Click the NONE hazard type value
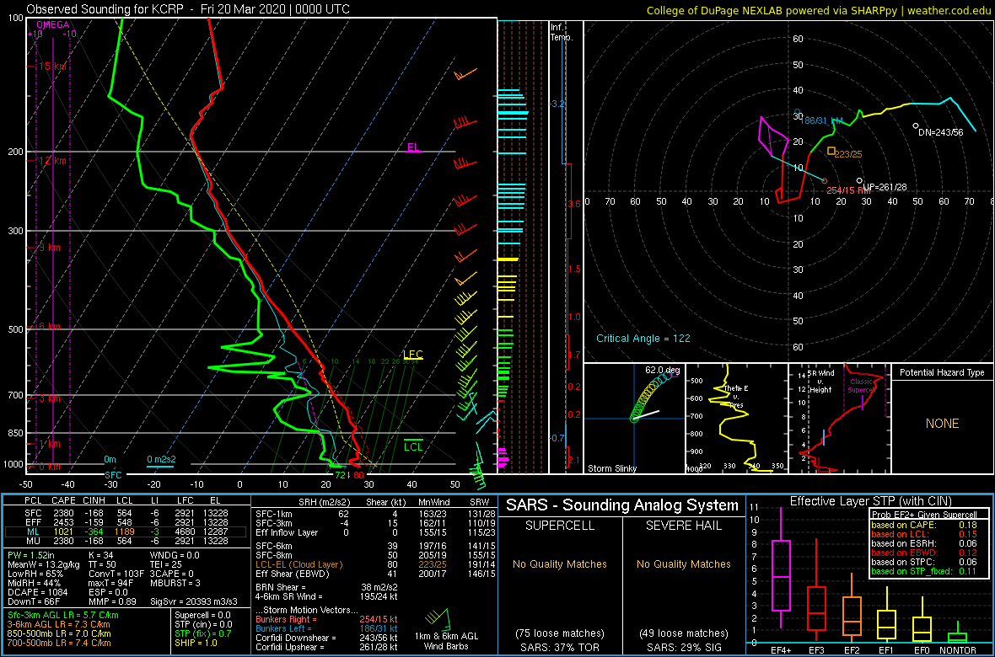Image resolution: width=995 pixels, height=657 pixels. pyautogui.click(x=942, y=424)
